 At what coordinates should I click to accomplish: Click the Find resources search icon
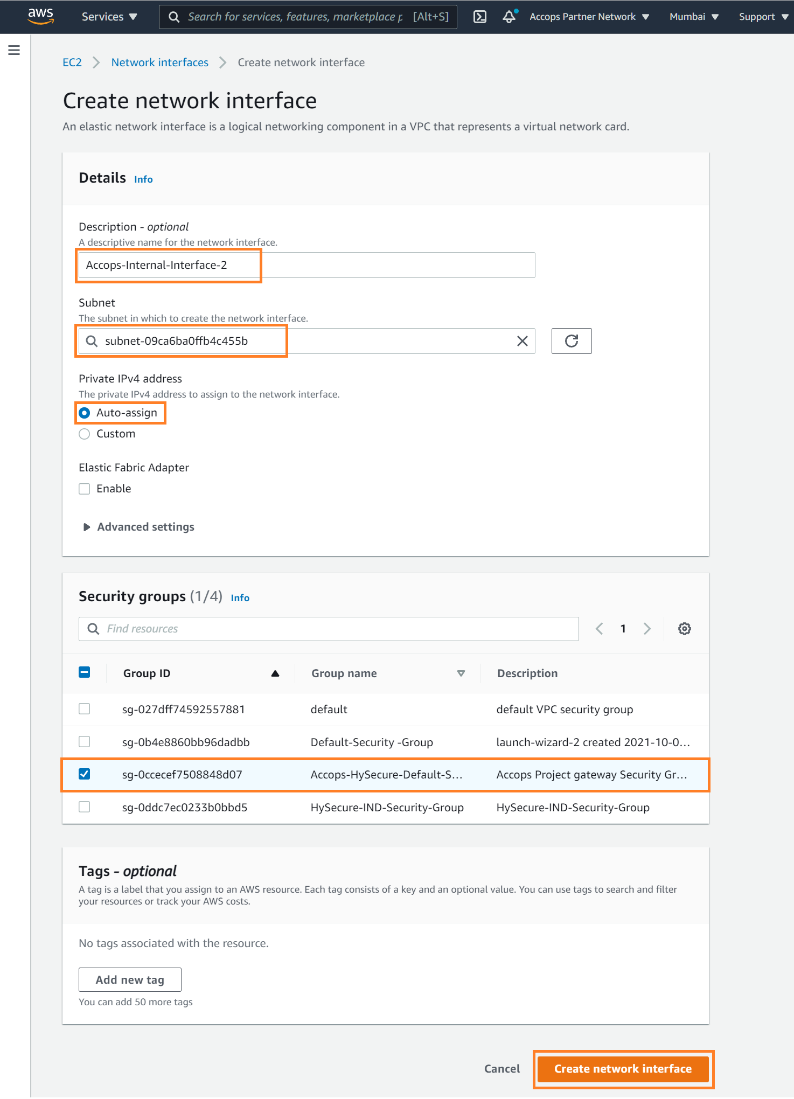[x=93, y=629]
